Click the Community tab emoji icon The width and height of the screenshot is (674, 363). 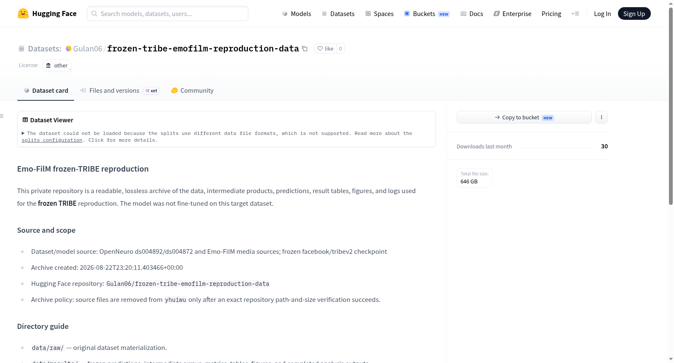174,90
